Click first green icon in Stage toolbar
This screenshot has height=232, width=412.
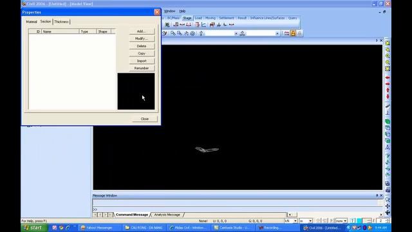pyautogui.click(x=167, y=24)
